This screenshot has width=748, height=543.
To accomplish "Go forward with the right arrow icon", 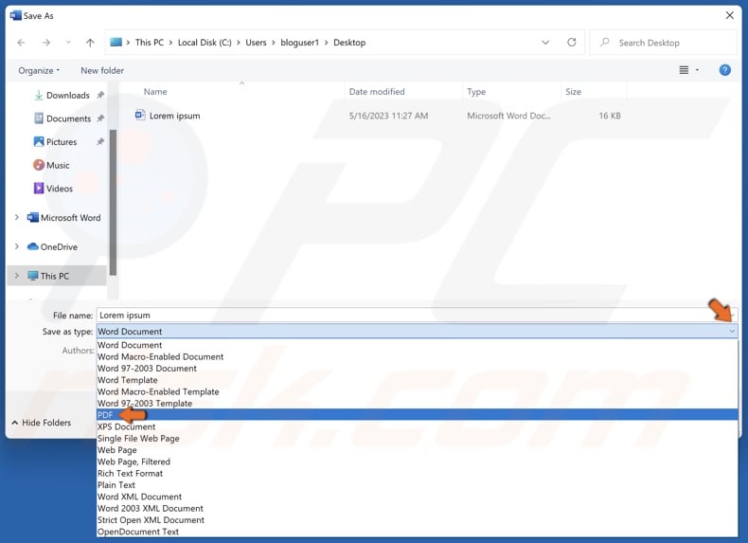I will tap(45, 43).
